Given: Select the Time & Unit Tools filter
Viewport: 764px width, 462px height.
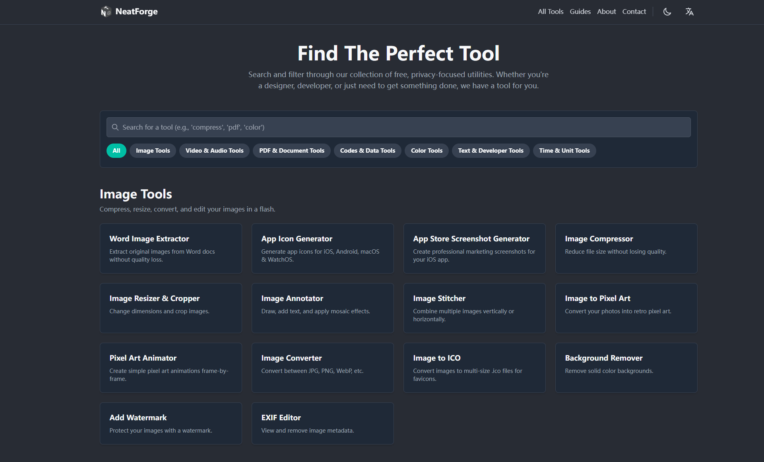Looking at the screenshot, I should tap(564, 150).
